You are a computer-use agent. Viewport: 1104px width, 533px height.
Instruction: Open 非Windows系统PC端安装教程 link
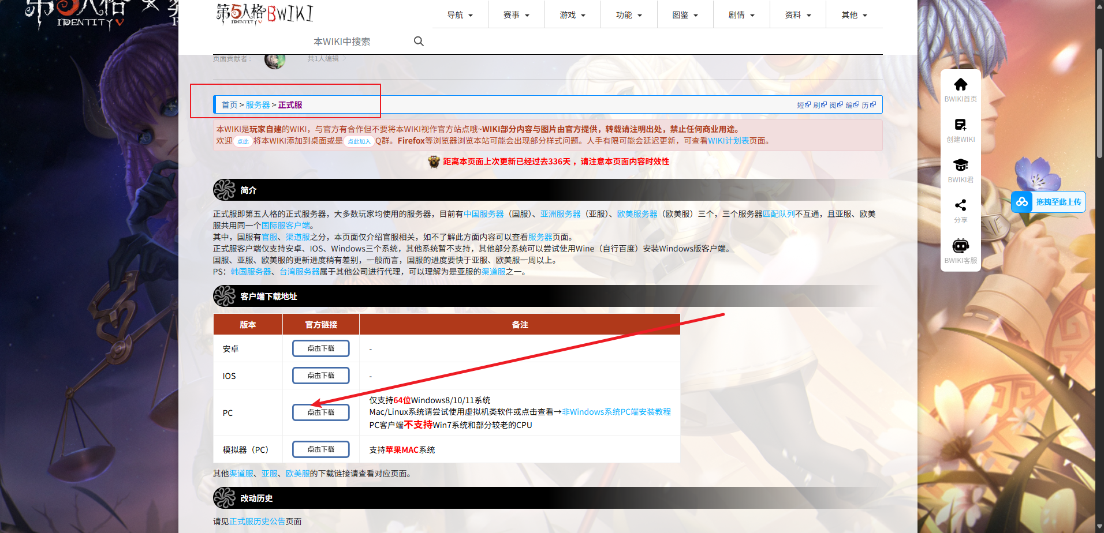point(616,412)
